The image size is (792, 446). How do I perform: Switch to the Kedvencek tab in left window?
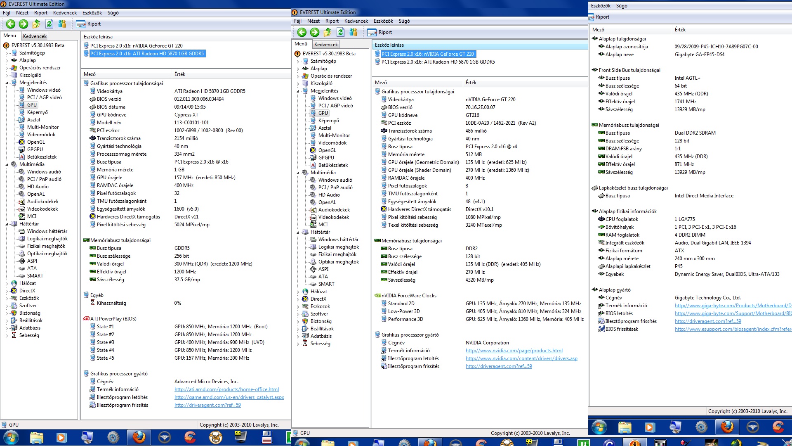point(35,36)
